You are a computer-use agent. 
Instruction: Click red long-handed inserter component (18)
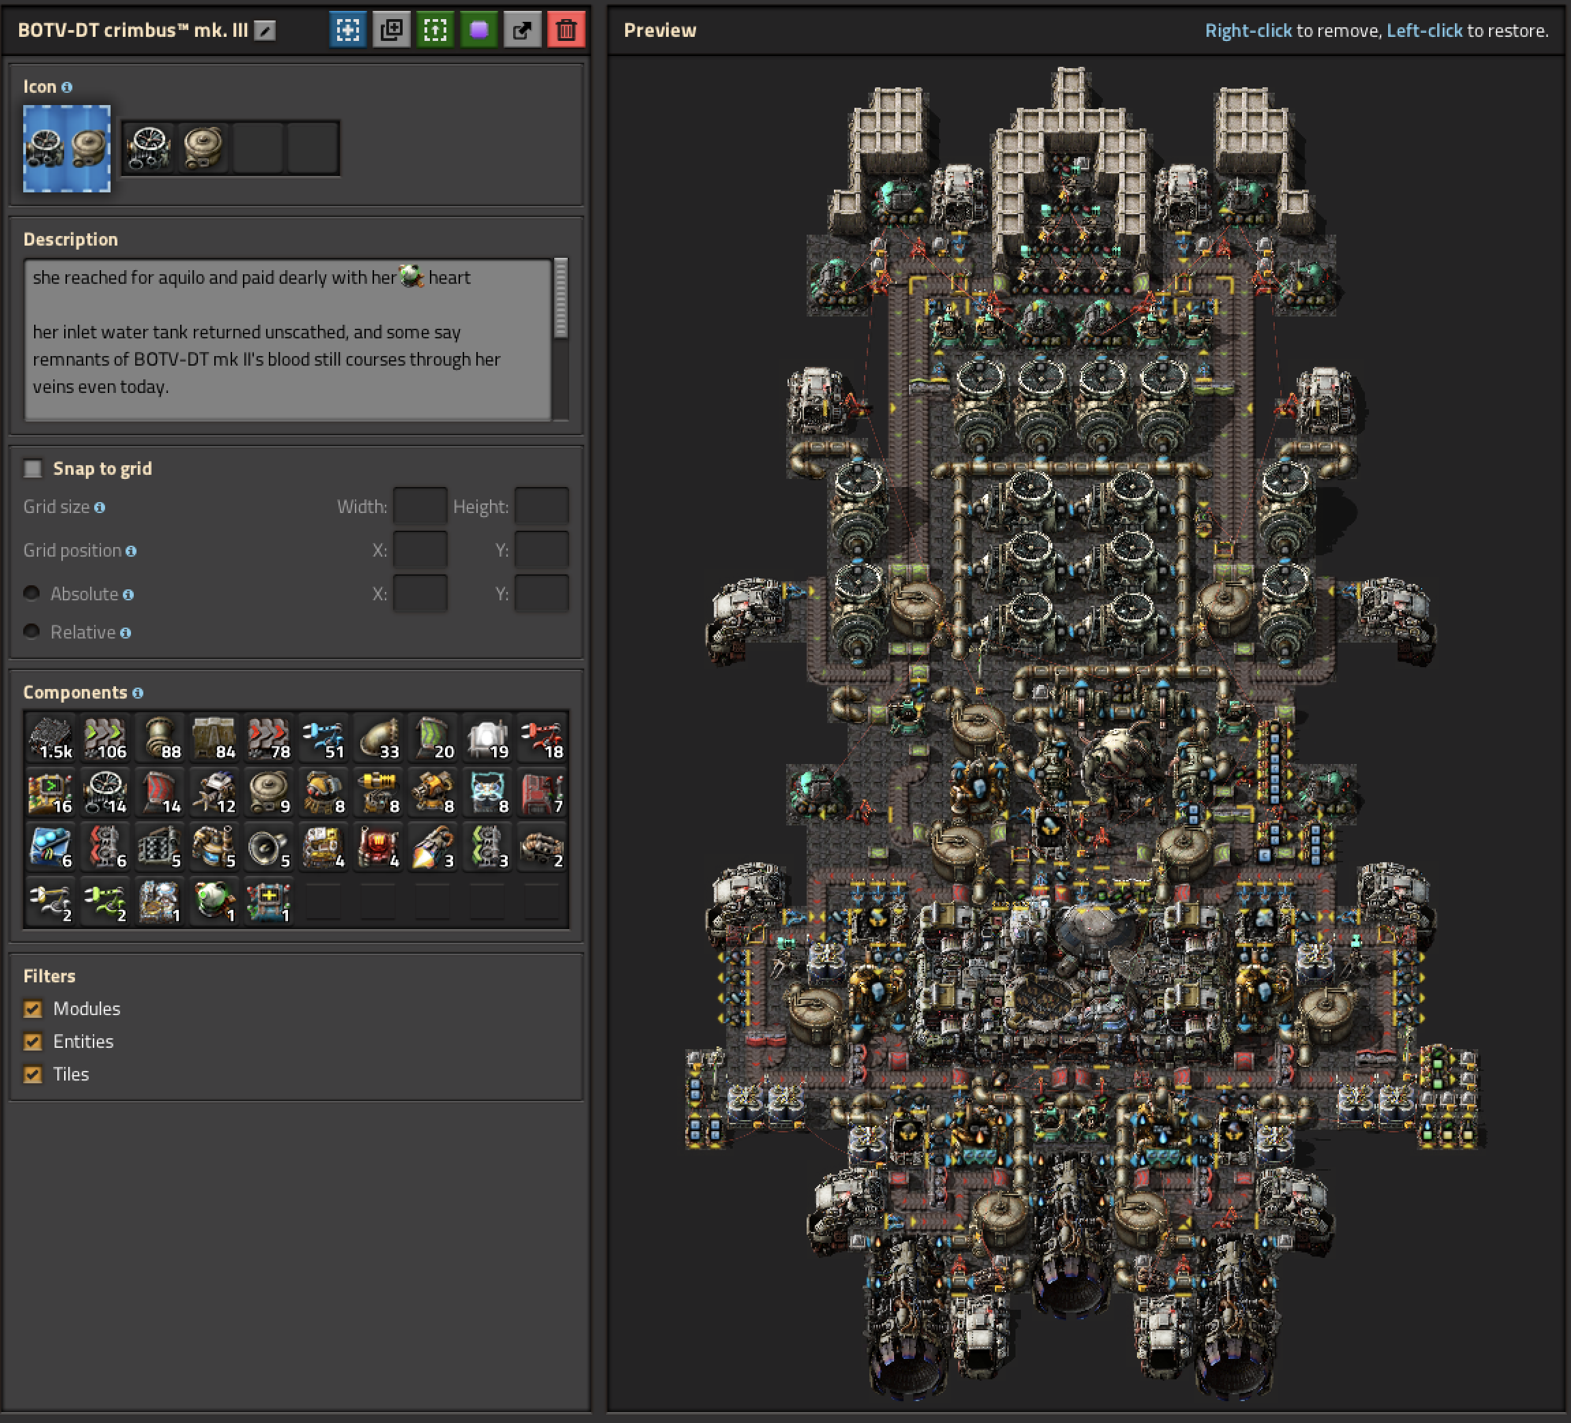point(542,737)
